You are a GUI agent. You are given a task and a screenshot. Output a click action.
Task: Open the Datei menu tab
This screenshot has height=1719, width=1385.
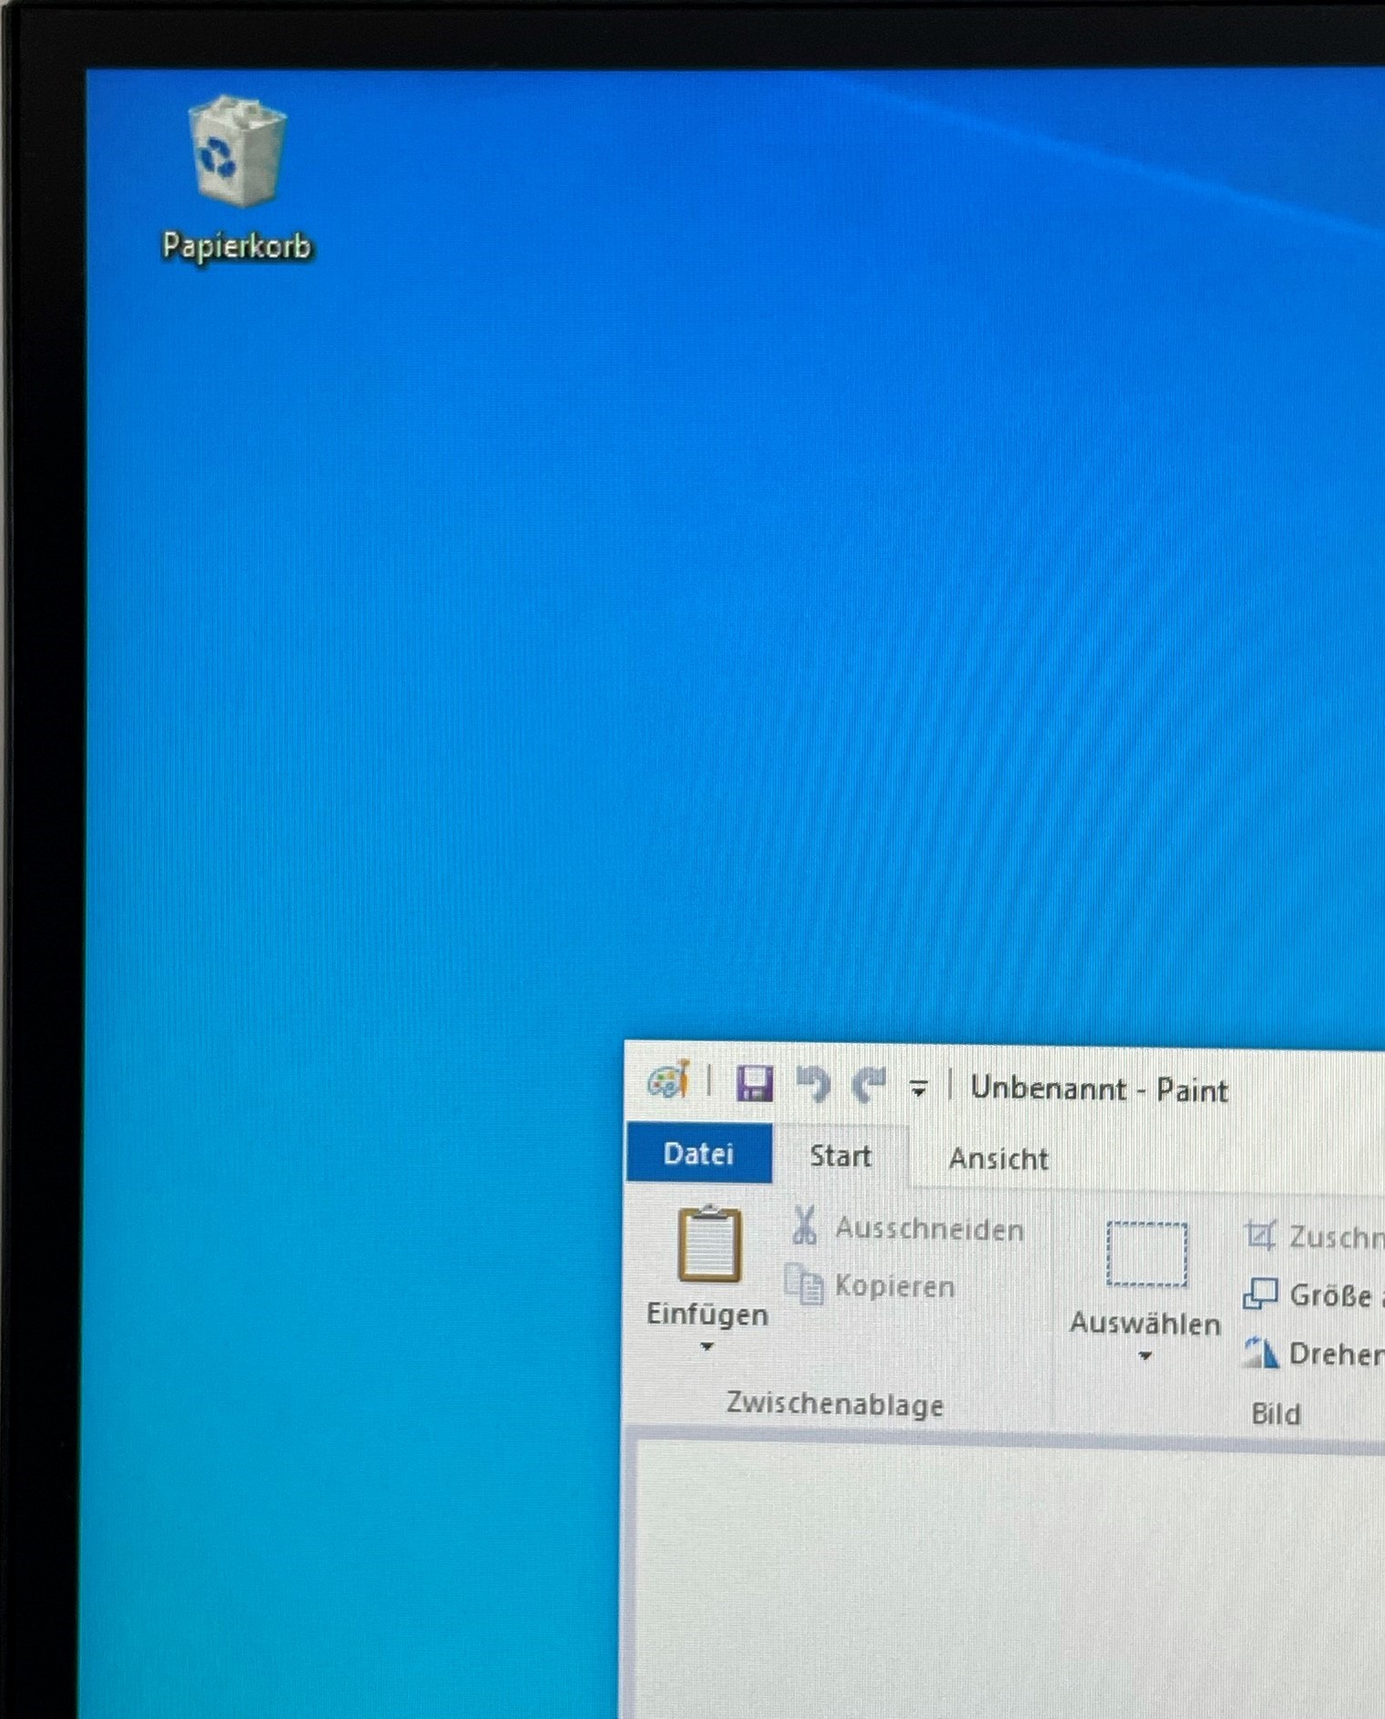coord(699,1154)
